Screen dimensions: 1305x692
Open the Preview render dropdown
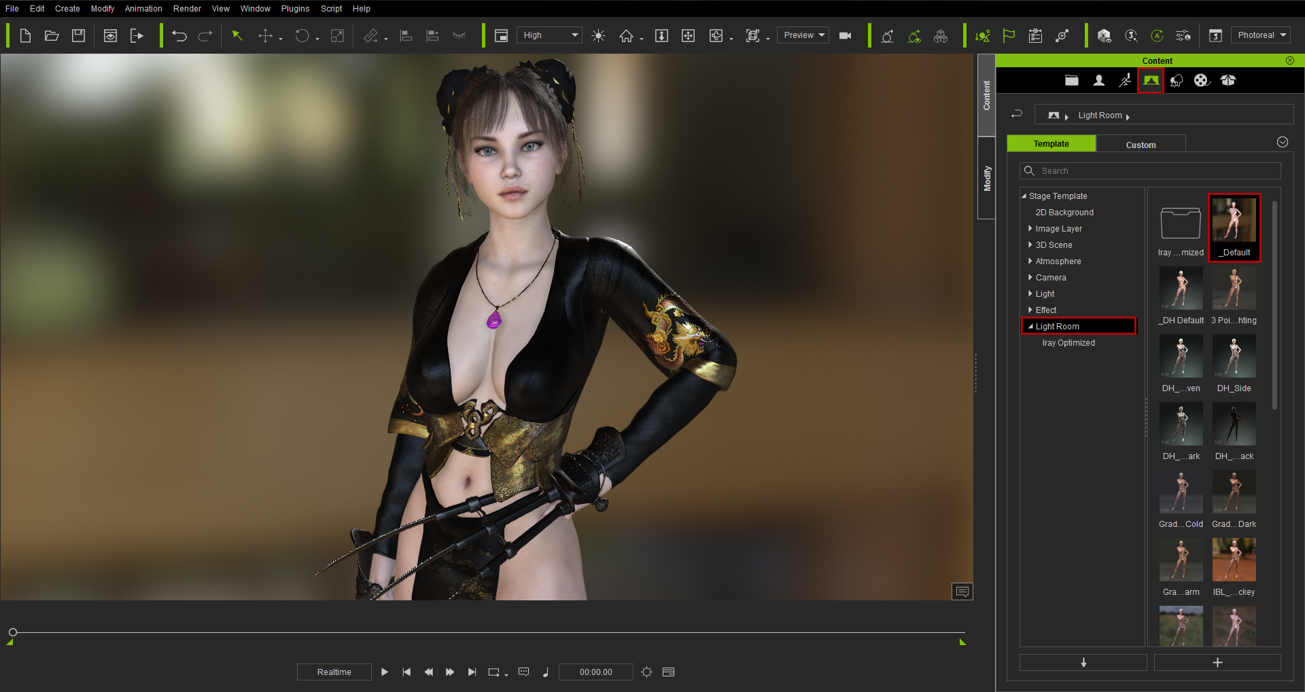[803, 35]
